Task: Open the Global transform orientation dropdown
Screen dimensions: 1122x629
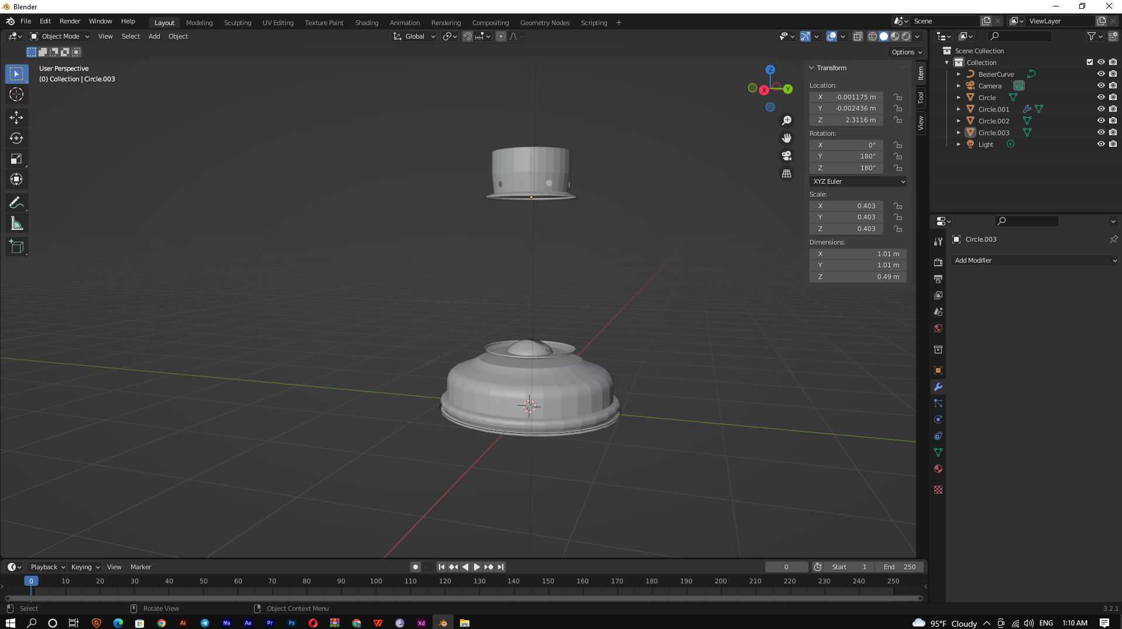Action: point(414,36)
